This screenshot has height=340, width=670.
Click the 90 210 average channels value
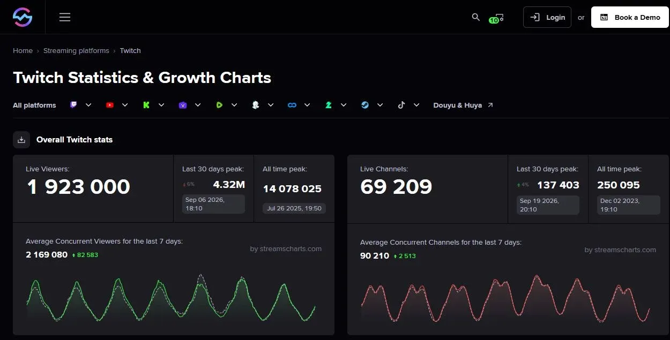pos(375,256)
